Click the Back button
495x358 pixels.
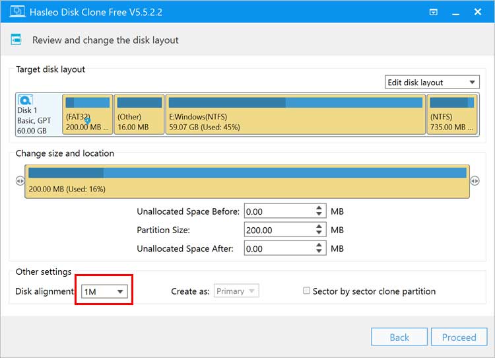[x=399, y=337]
